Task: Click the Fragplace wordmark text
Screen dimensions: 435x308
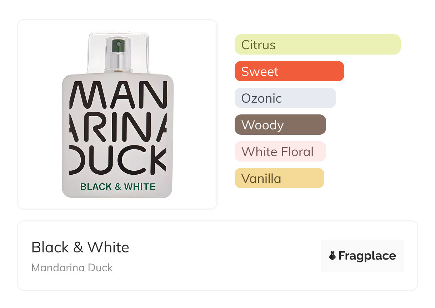Action: click(367, 256)
